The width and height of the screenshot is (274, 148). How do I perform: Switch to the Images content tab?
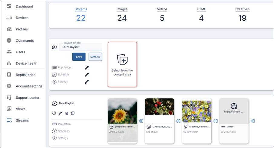point(122,9)
